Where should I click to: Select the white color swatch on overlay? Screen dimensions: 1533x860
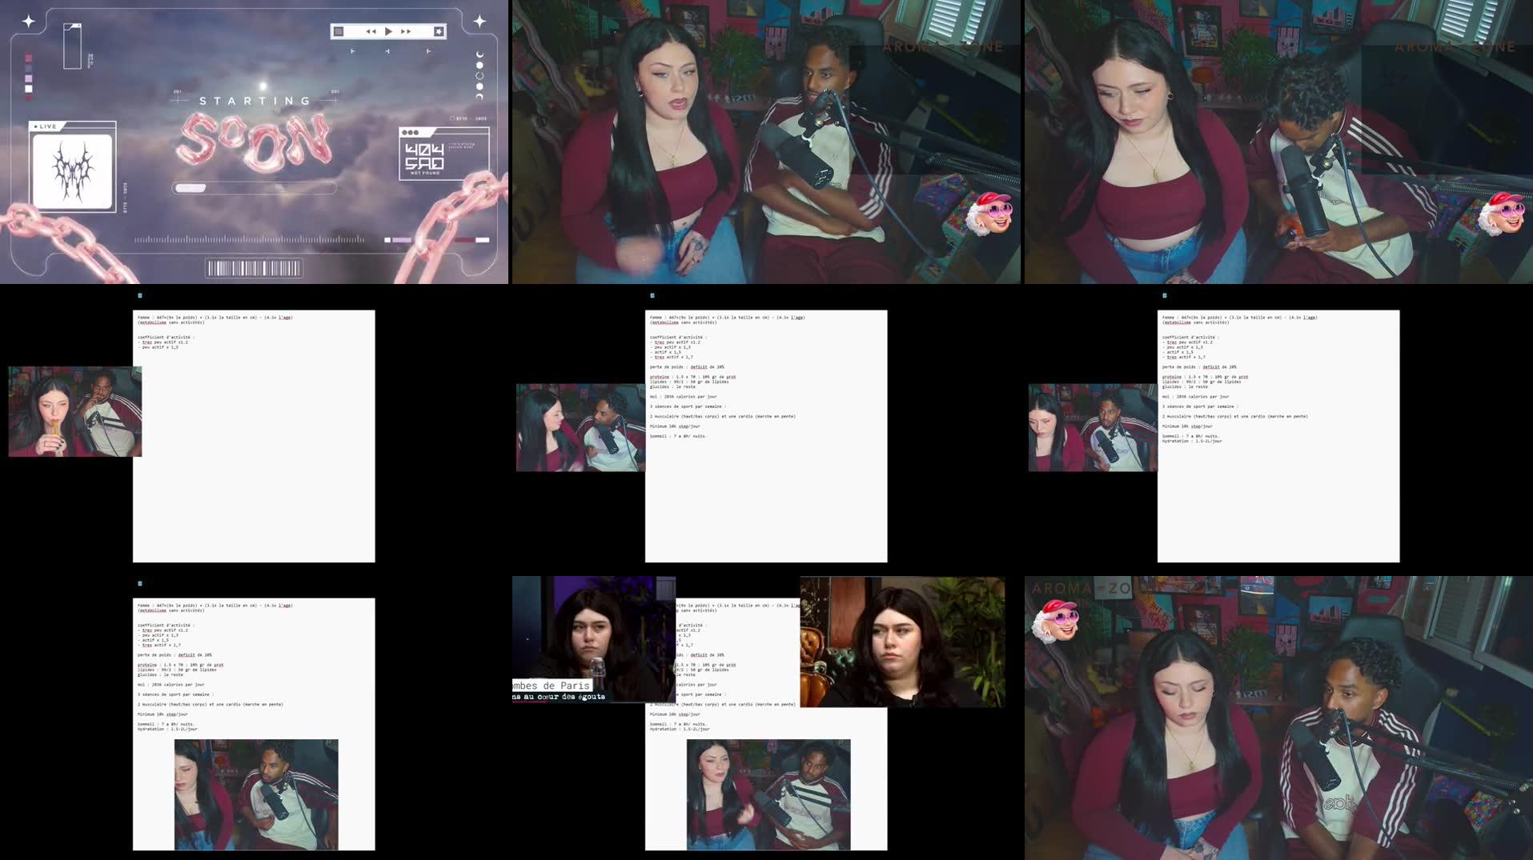click(29, 89)
